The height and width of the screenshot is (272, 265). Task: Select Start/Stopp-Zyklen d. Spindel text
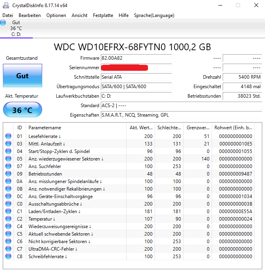tap(59, 151)
